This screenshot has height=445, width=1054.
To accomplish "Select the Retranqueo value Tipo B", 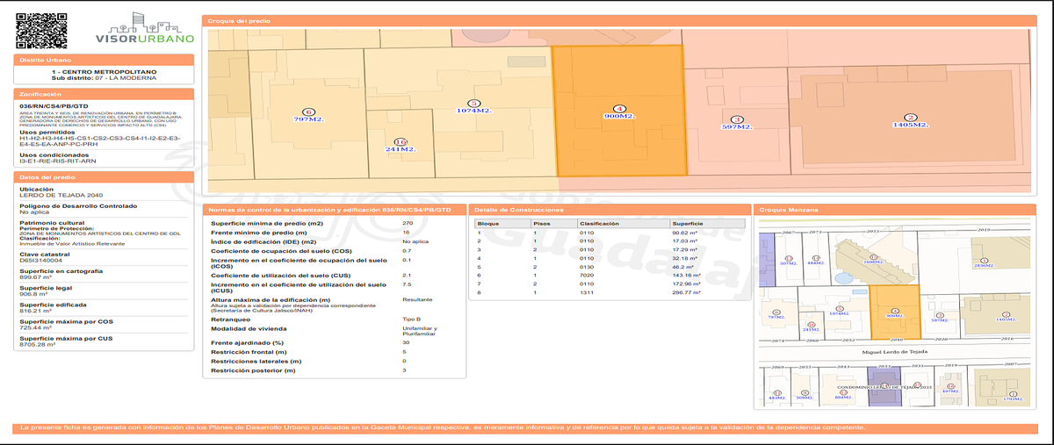I will tap(412, 319).
